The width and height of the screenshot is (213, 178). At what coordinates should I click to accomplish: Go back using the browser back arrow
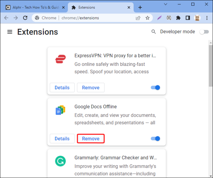[6, 18]
